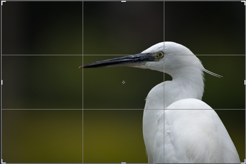Click the upper-left grid intersection point

tap(83, 55)
